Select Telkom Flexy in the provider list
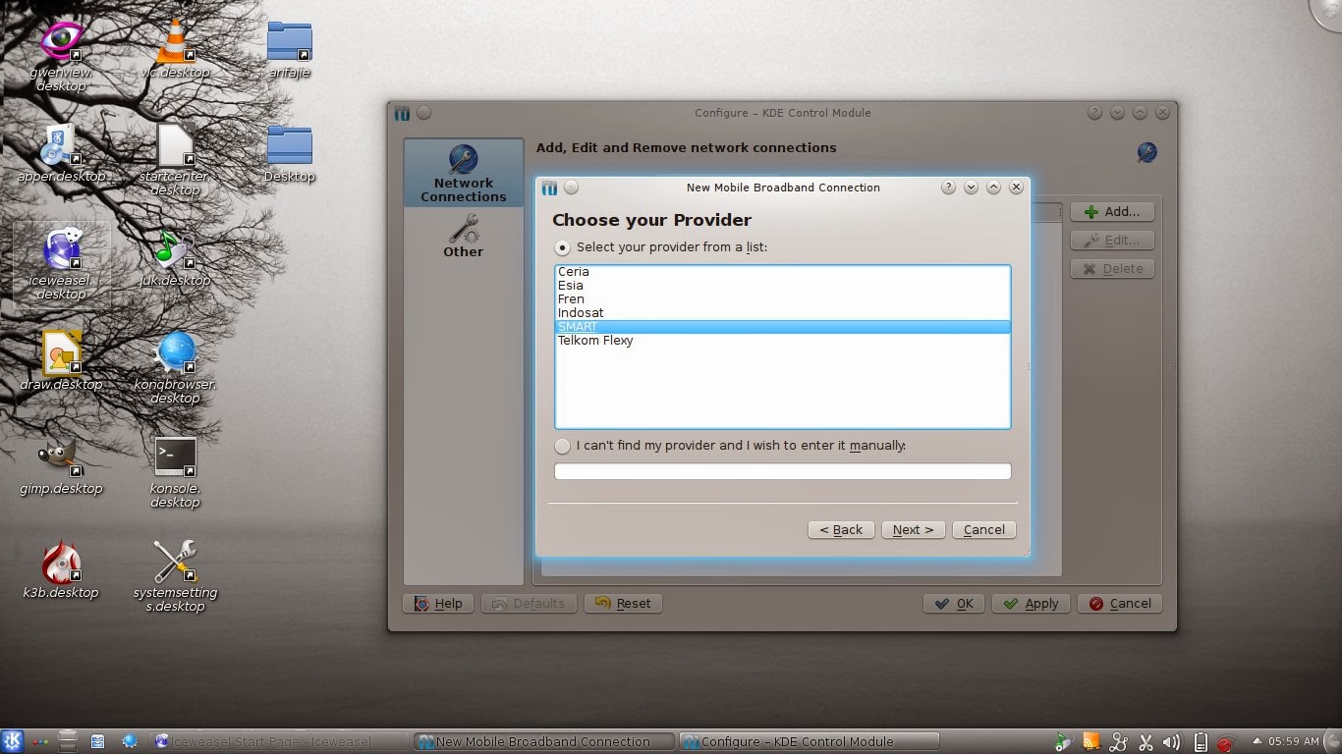The image size is (1342, 754). coord(783,341)
